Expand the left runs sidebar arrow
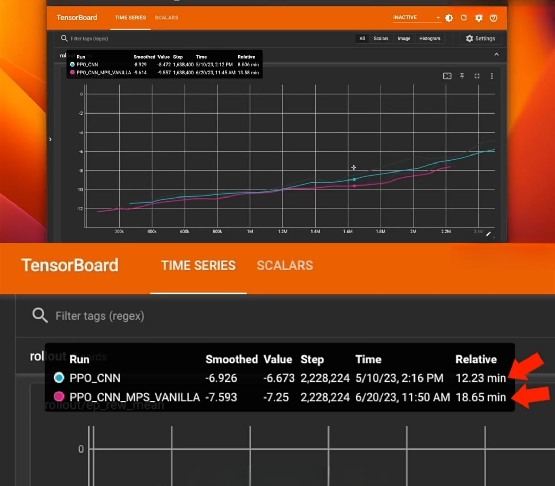The image size is (555, 486). [50, 139]
